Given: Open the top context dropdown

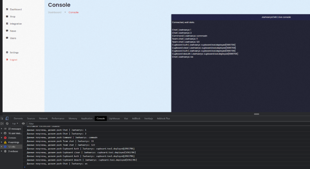Looking at the screenshot, I should click(15, 123).
